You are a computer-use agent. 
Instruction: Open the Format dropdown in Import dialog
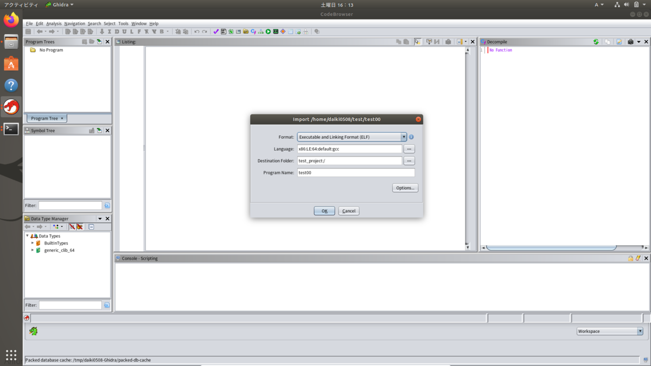[x=404, y=137]
